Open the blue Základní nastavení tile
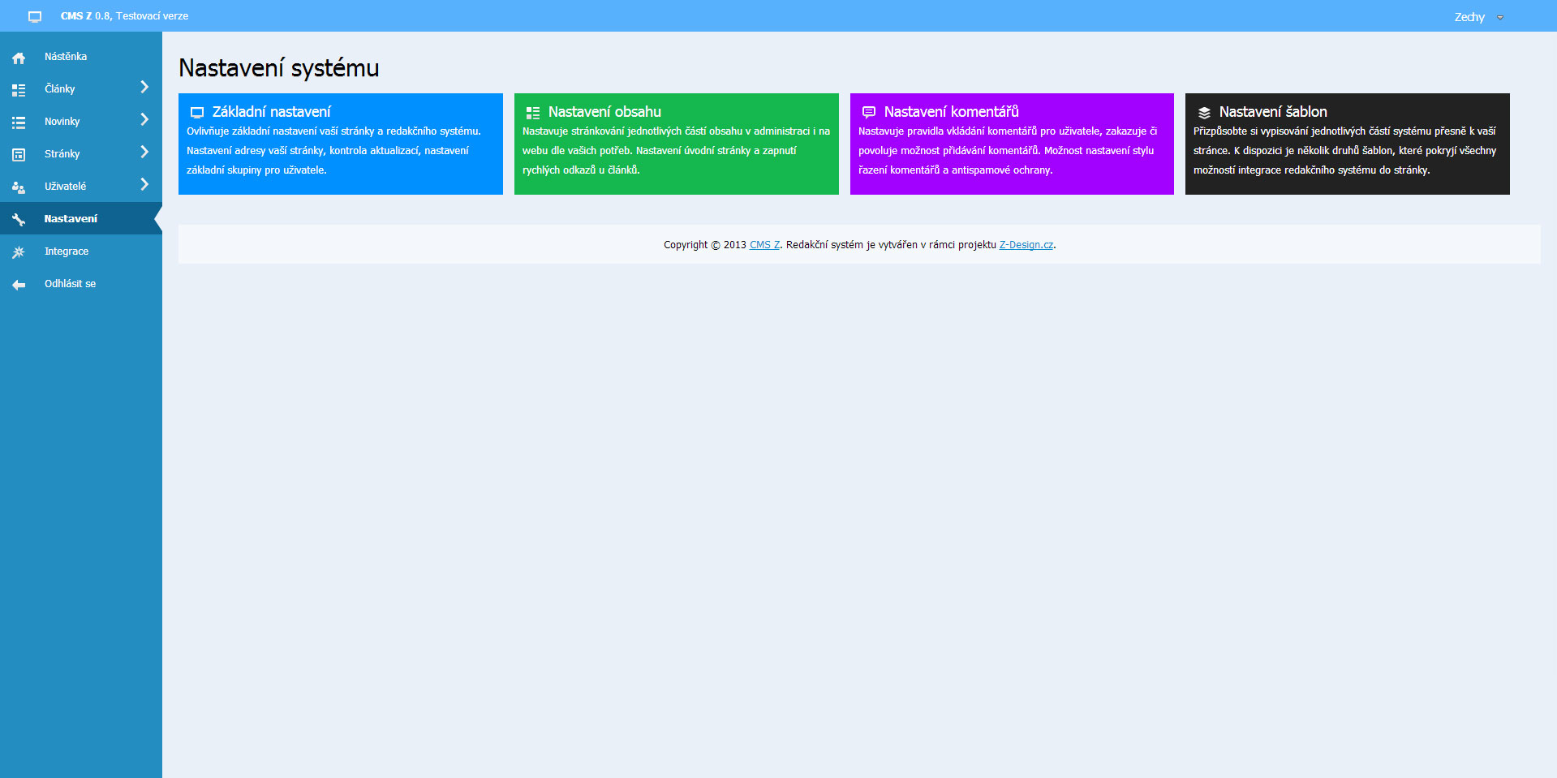 click(341, 144)
